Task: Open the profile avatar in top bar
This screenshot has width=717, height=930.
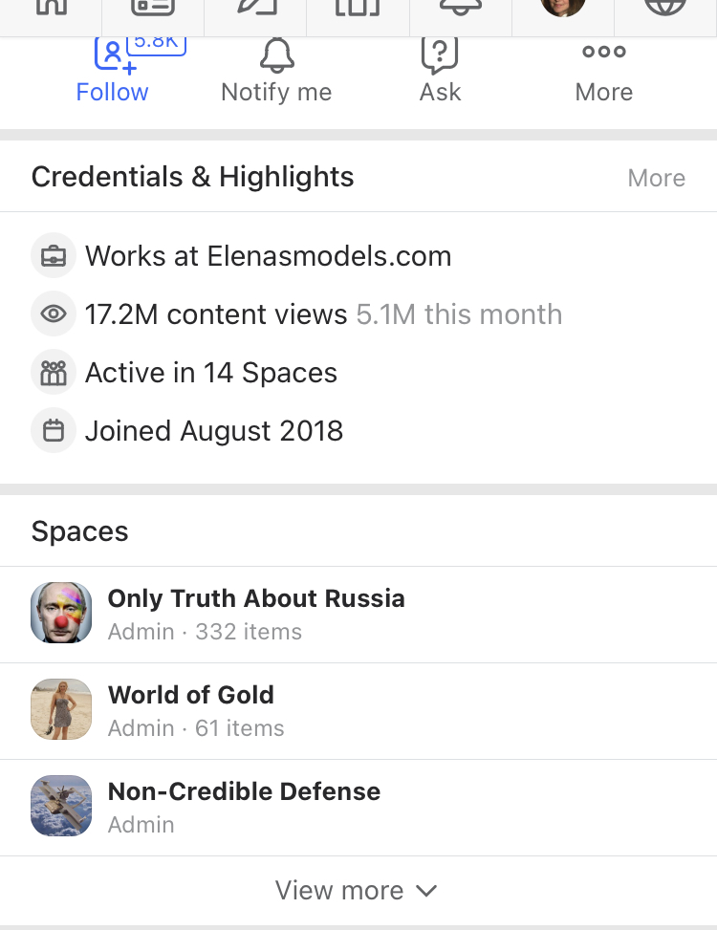Action: 562,8
